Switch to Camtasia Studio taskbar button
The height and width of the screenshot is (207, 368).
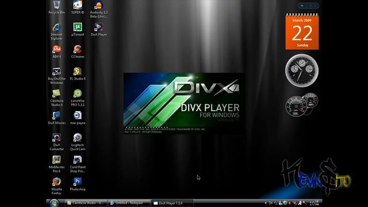point(86,203)
